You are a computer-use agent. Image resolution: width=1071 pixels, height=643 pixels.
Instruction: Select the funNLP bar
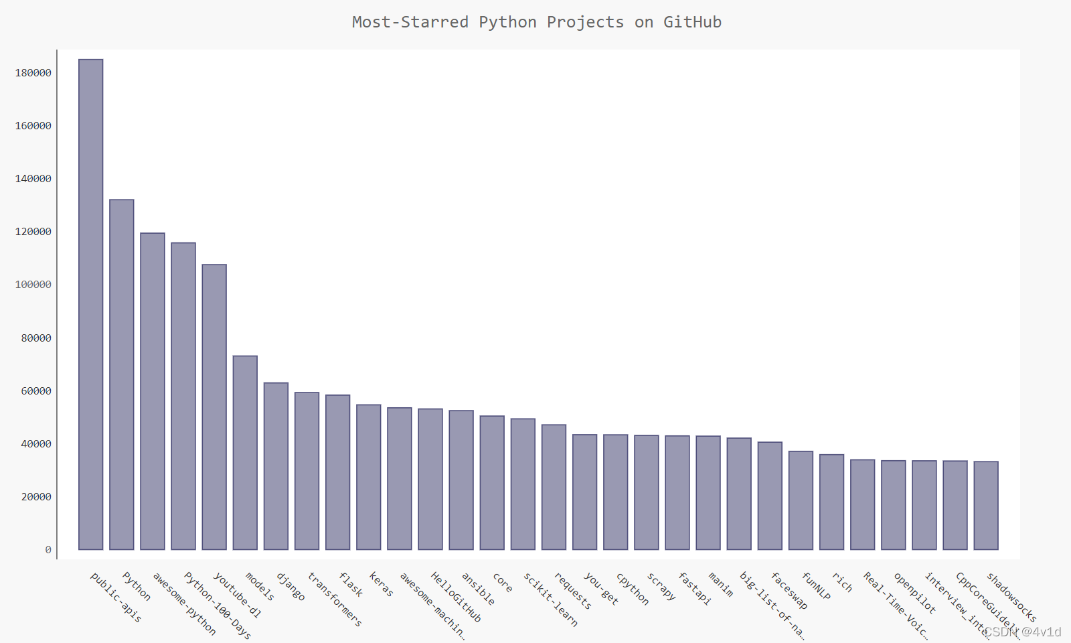pyautogui.click(x=801, y=500)
